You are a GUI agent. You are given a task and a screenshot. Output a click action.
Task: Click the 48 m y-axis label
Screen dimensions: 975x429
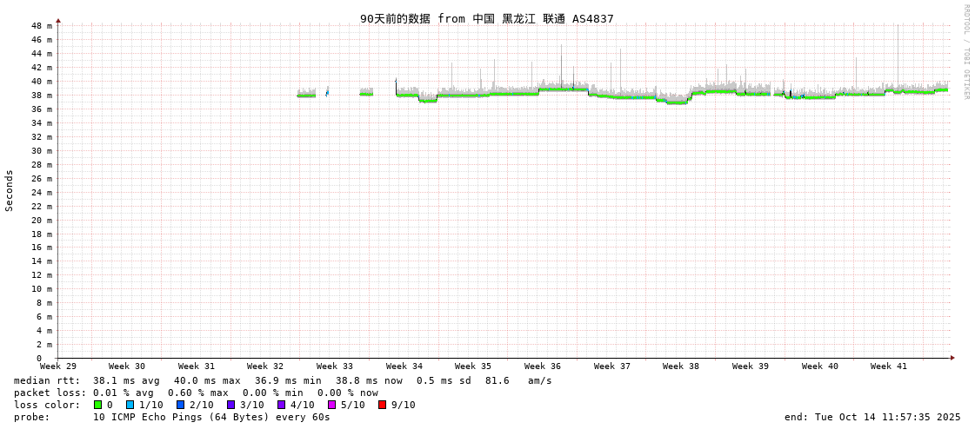(43, 26)
